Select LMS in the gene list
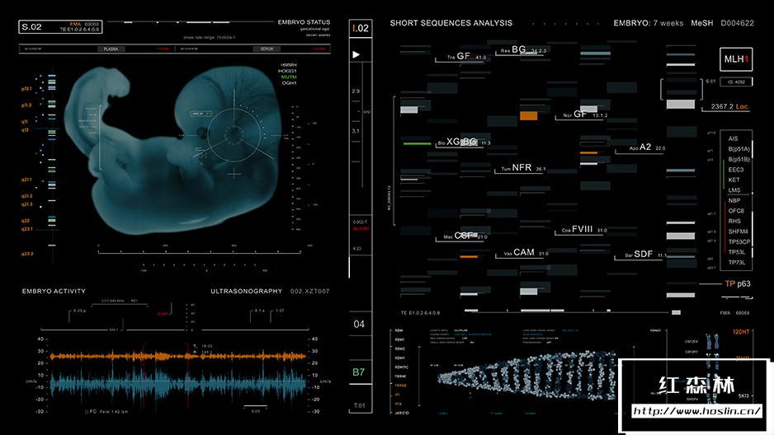 click(734, 190)
